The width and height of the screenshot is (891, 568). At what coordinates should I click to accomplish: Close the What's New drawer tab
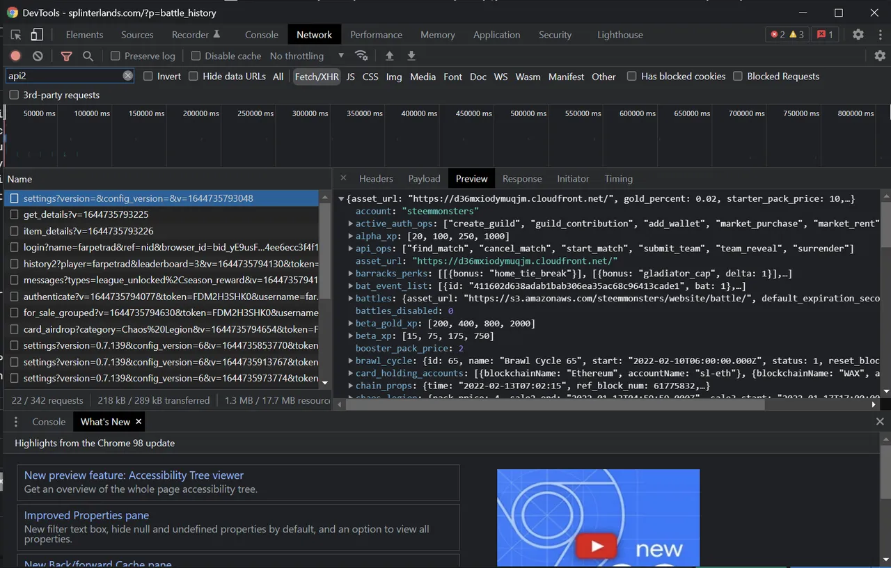click(x=139, y=421)
